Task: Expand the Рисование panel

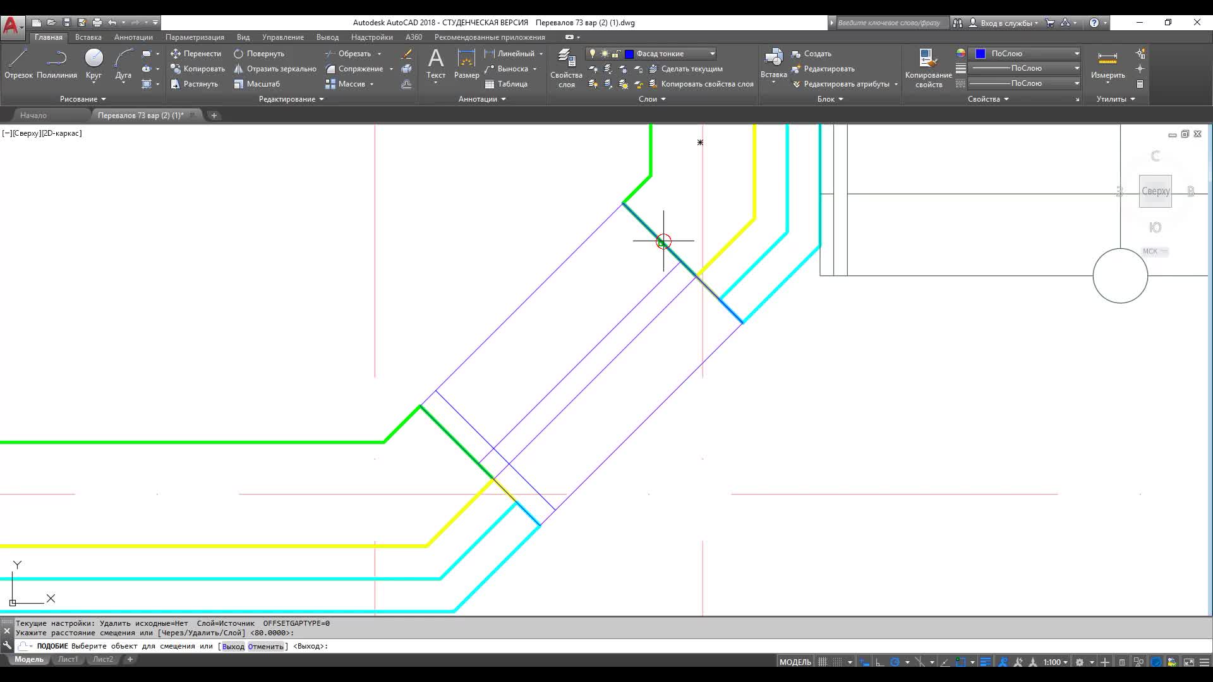Action: click(x=83, y=99)
